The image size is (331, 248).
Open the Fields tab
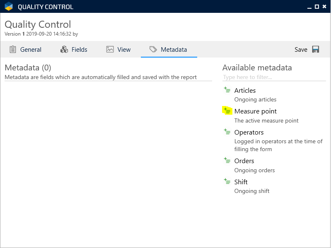(79, 50)
